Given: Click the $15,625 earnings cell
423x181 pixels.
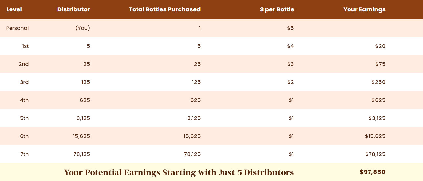Looking at the screenshot, I should pyautogui.click(x=375, y=136).
